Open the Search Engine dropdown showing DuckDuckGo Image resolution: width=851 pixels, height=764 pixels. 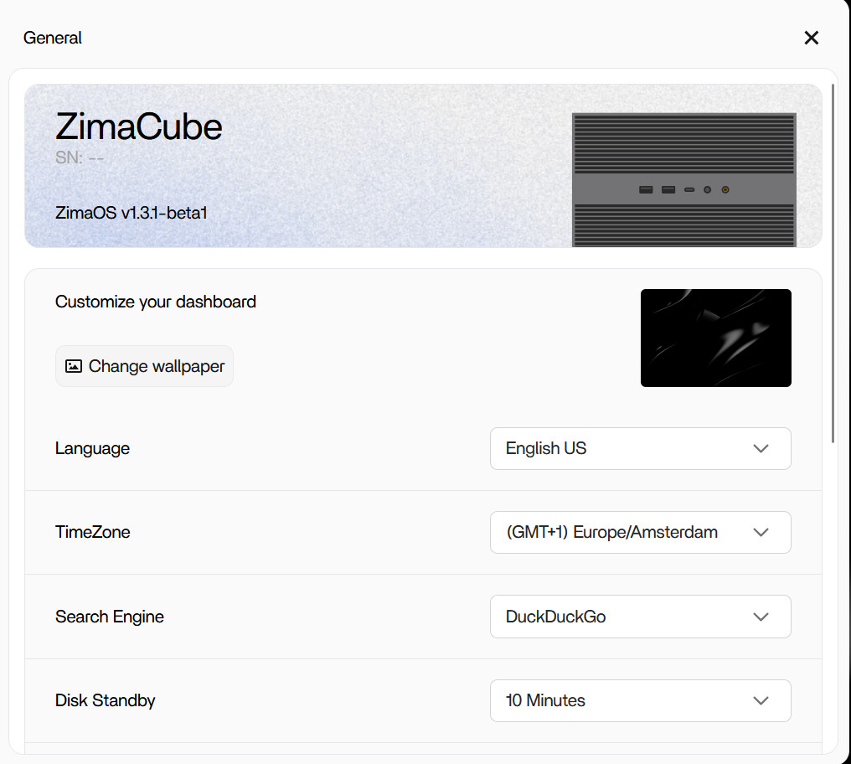pos(640,617)
